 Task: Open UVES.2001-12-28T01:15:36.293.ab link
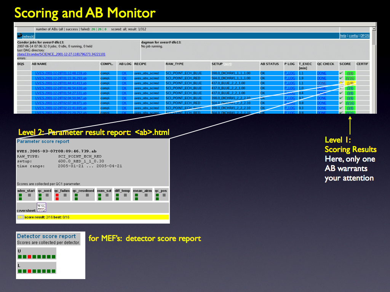61,78
